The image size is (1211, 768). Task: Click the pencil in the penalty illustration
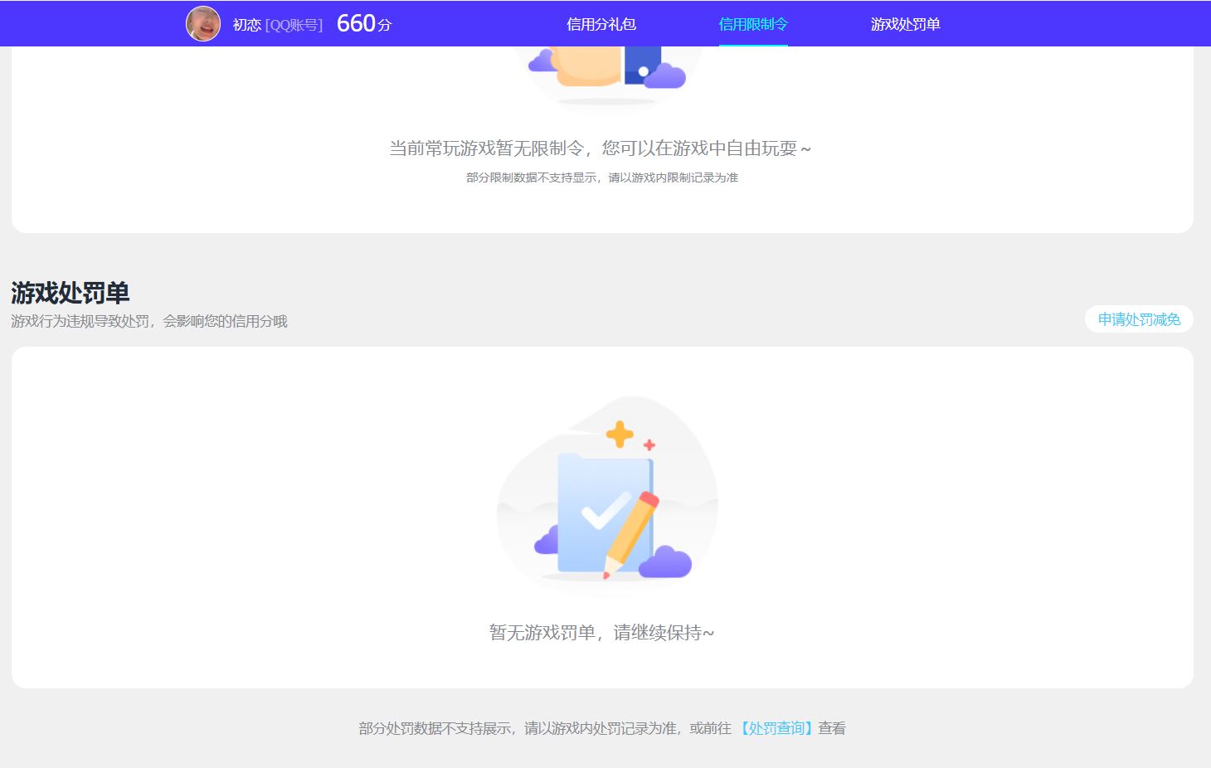tap(630, 533)
